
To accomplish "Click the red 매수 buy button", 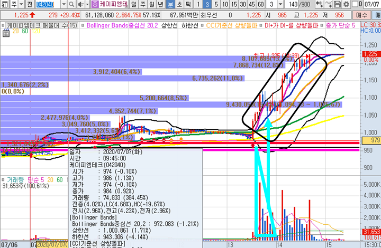I will click(361, 15).
